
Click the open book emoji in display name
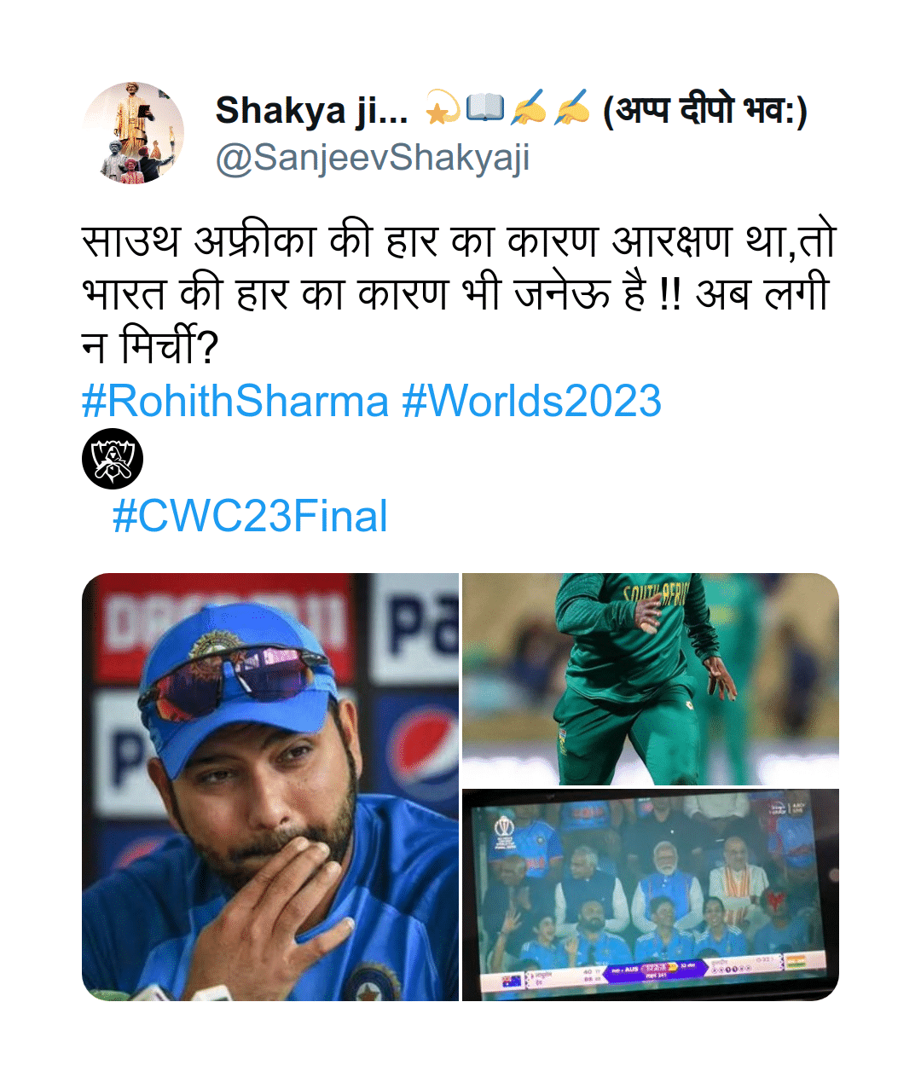click(484, 109)
